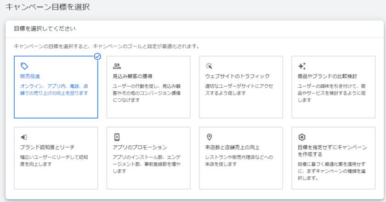Click the price tag icon in 販売促進 card
The width and height of the screenshot is (386, 202).
point(24,66)
